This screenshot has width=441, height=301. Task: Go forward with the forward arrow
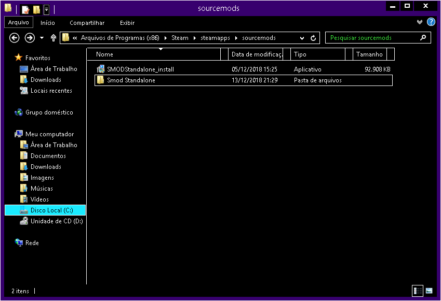coord(30,38)
